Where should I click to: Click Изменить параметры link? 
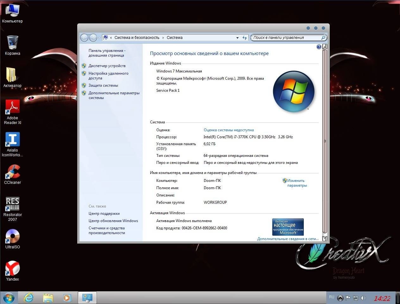coord(297,183)
